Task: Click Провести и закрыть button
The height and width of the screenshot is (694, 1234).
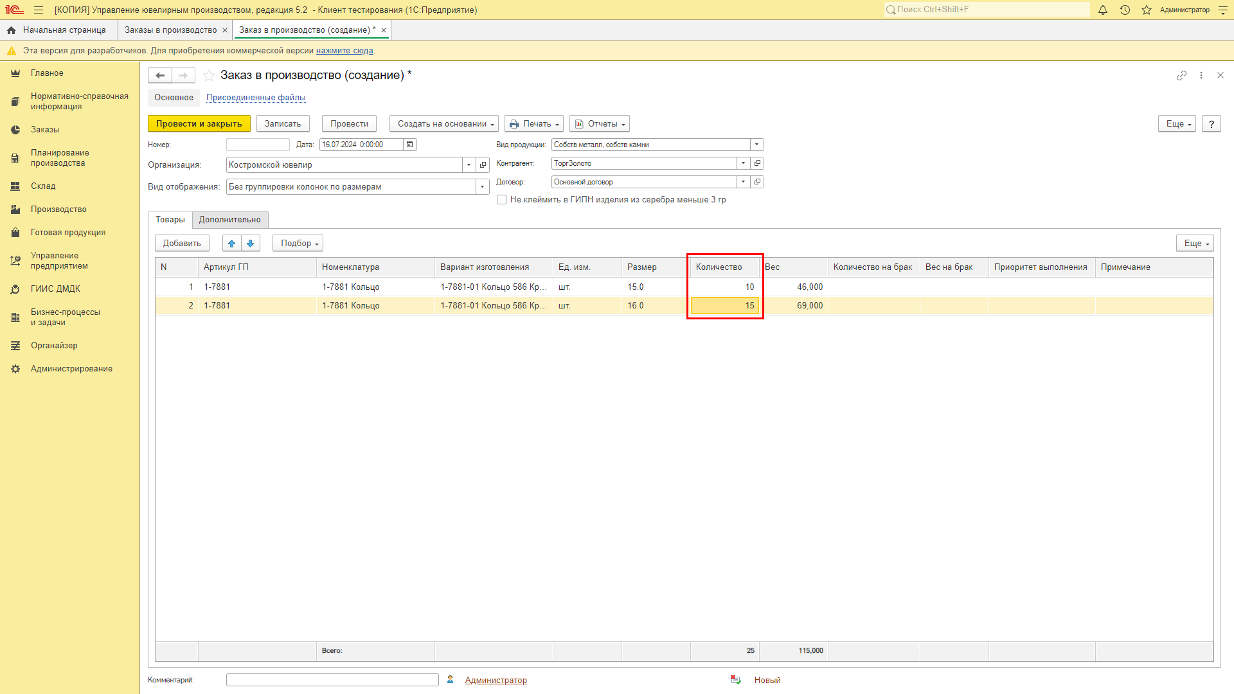Action: point(199,123)
